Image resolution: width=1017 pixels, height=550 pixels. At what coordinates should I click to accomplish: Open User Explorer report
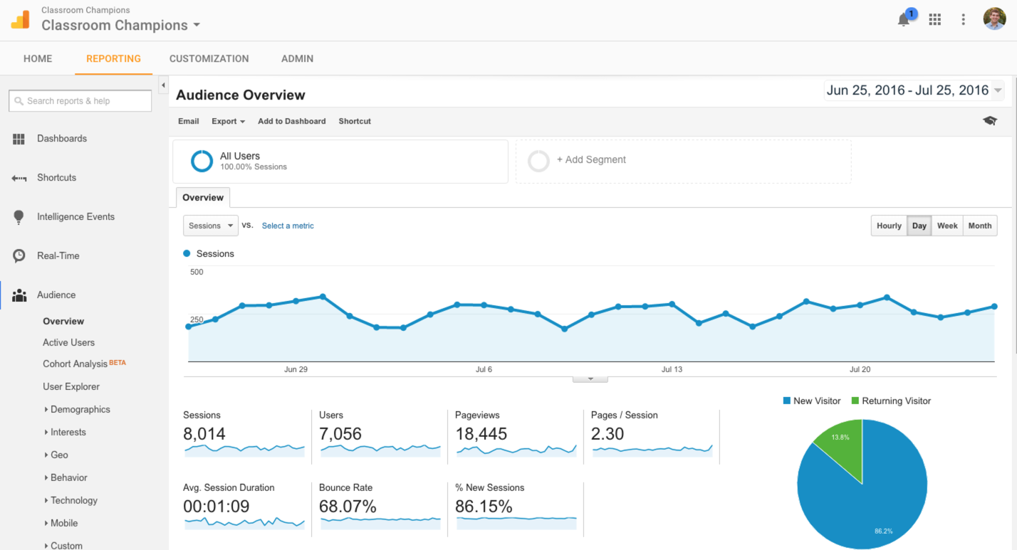71,386
